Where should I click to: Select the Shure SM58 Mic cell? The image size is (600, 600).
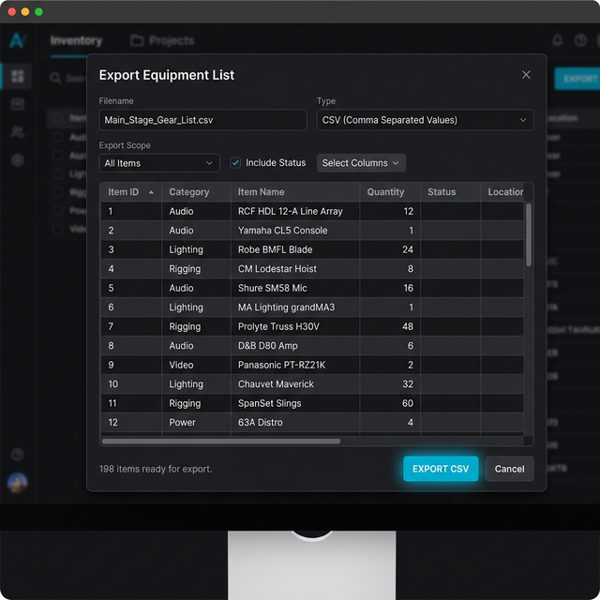[294, 288]
